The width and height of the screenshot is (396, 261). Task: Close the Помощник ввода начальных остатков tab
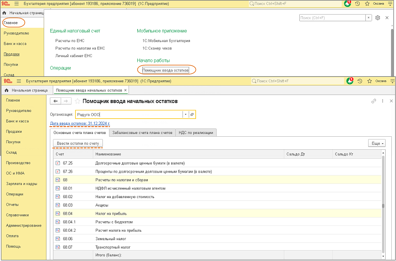[126, 90]
